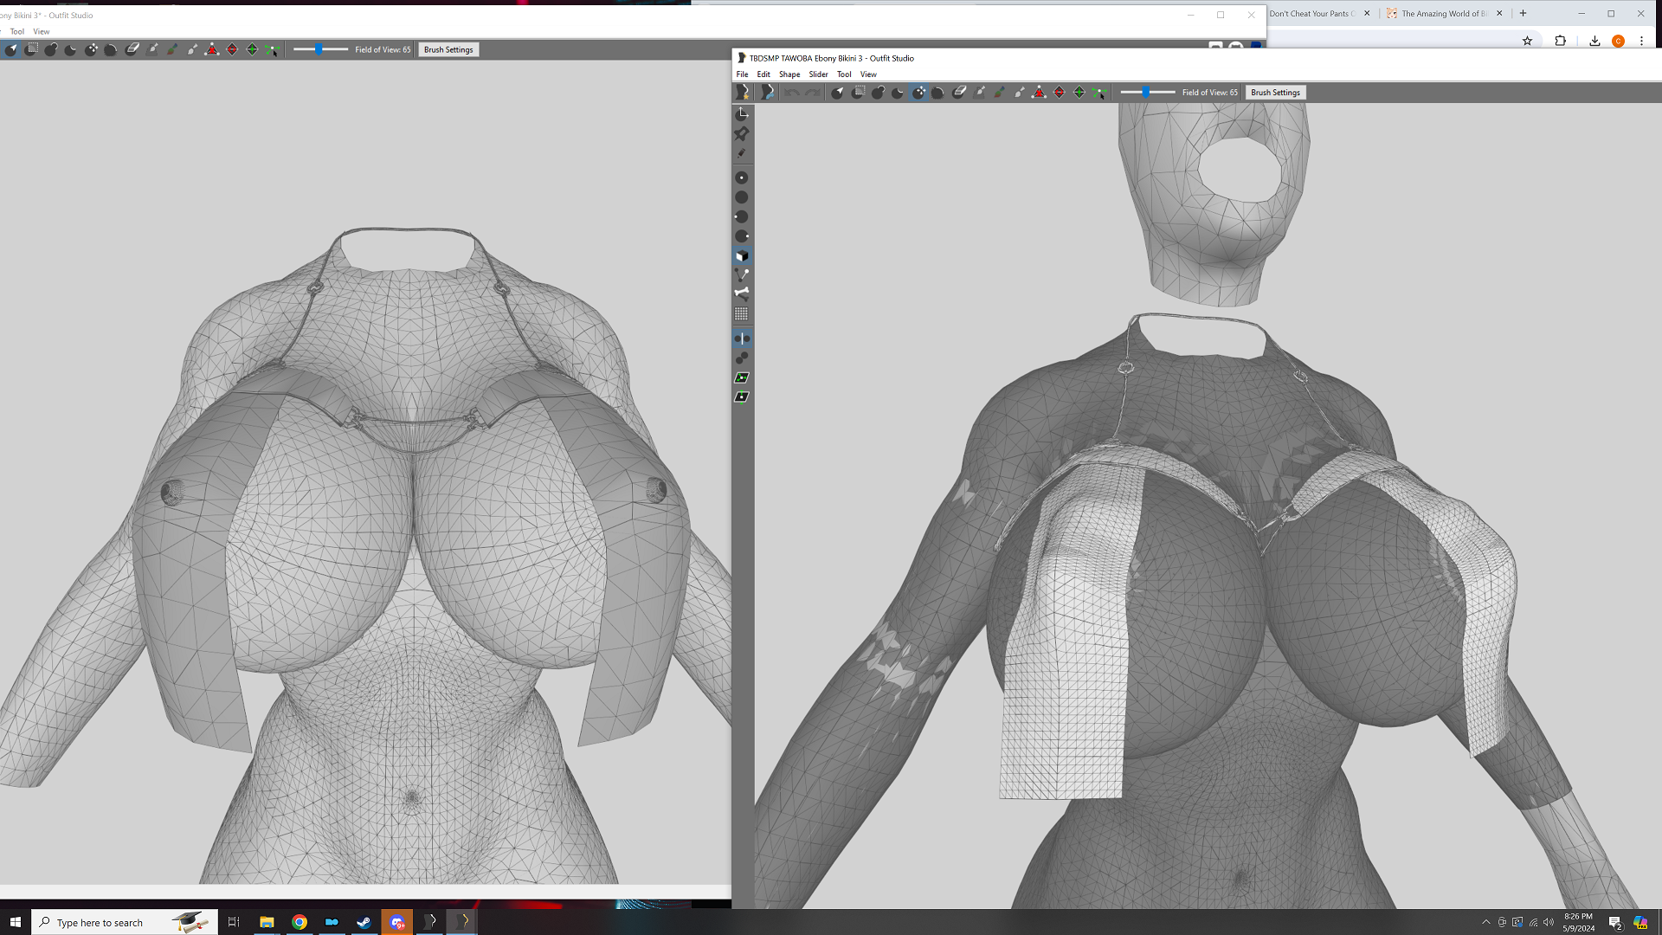Select Move Vertex tool in back window toolbar
The width and height of the screenshot is (1662, 935).
(273, 49)
